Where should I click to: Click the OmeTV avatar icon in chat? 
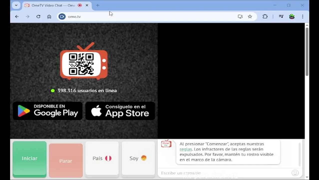pyautogui.click(x=166, y=144)
